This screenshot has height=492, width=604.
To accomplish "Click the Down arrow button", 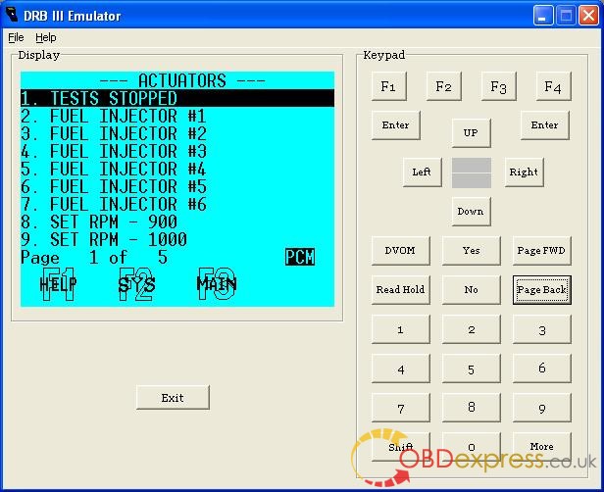I will point(471,212).
